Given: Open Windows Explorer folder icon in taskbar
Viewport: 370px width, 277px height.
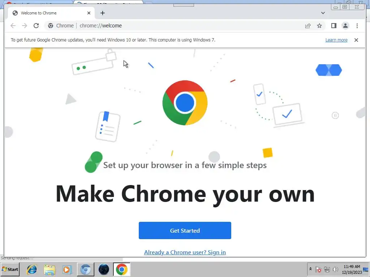Looking at the screenshot, I should click(x=49, y=269).
